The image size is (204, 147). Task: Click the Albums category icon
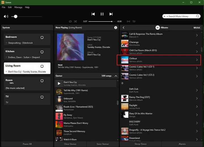coord(158,28)
